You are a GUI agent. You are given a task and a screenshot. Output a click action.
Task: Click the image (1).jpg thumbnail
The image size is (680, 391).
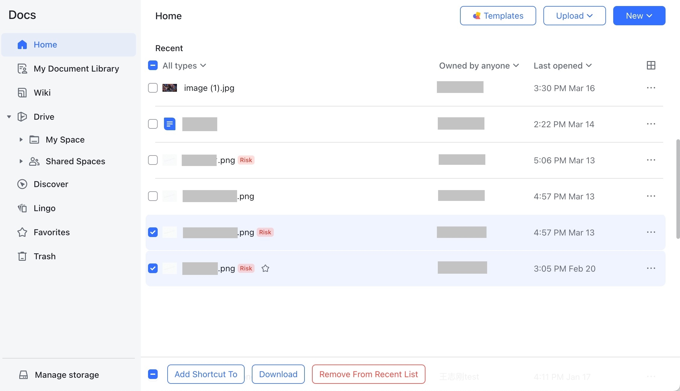point(170,88)
